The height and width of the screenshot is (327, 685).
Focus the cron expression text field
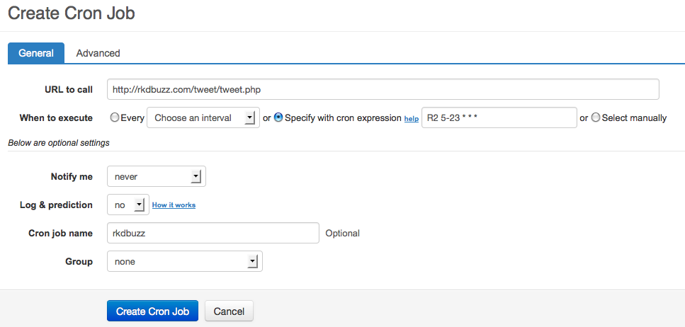(499, 117)
